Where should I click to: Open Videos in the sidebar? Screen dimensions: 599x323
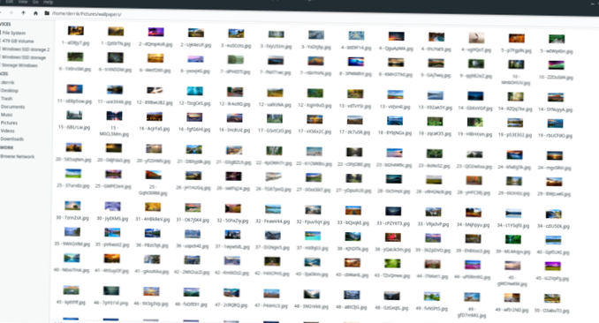[8, 131]
